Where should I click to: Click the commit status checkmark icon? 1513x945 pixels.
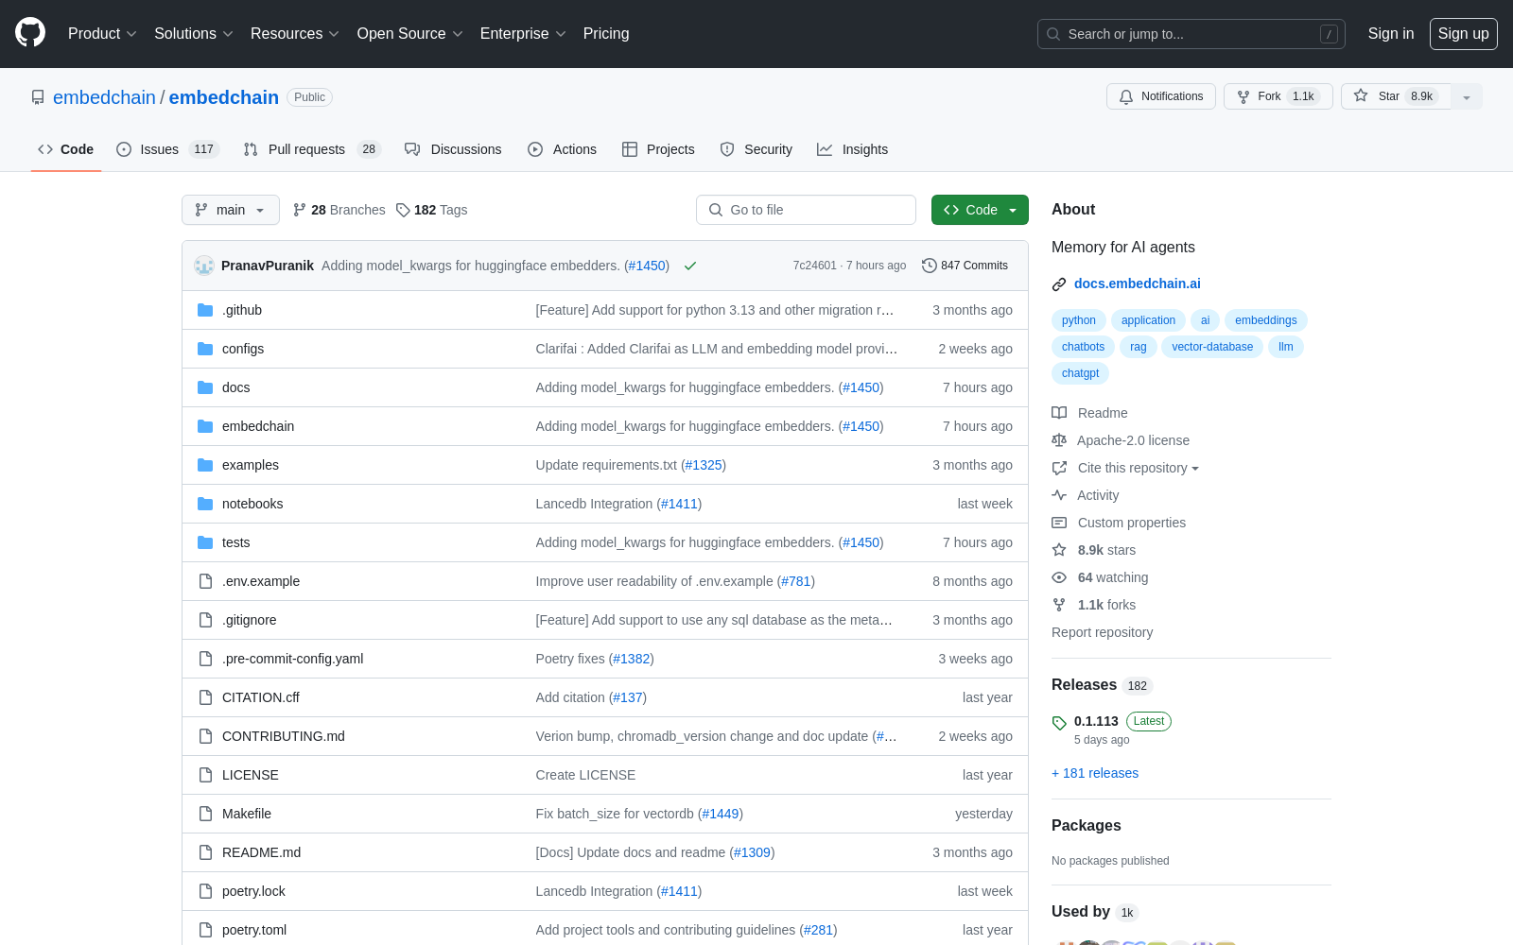click(x=690, y=266)
